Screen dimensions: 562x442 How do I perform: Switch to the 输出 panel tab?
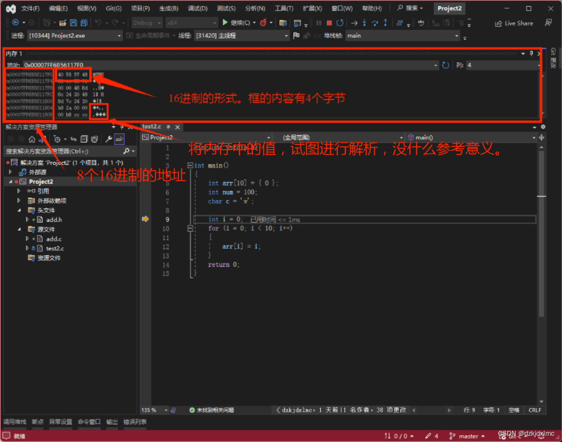(x=112, y=422)
